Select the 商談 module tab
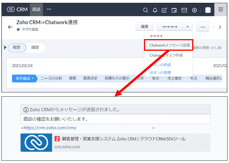The height and width of the screenshot is (163, 229). point(36,10)
